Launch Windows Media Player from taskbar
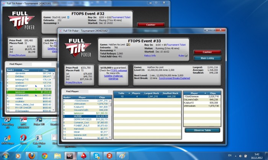Screen dimensions: 268x160 point(18,156)
